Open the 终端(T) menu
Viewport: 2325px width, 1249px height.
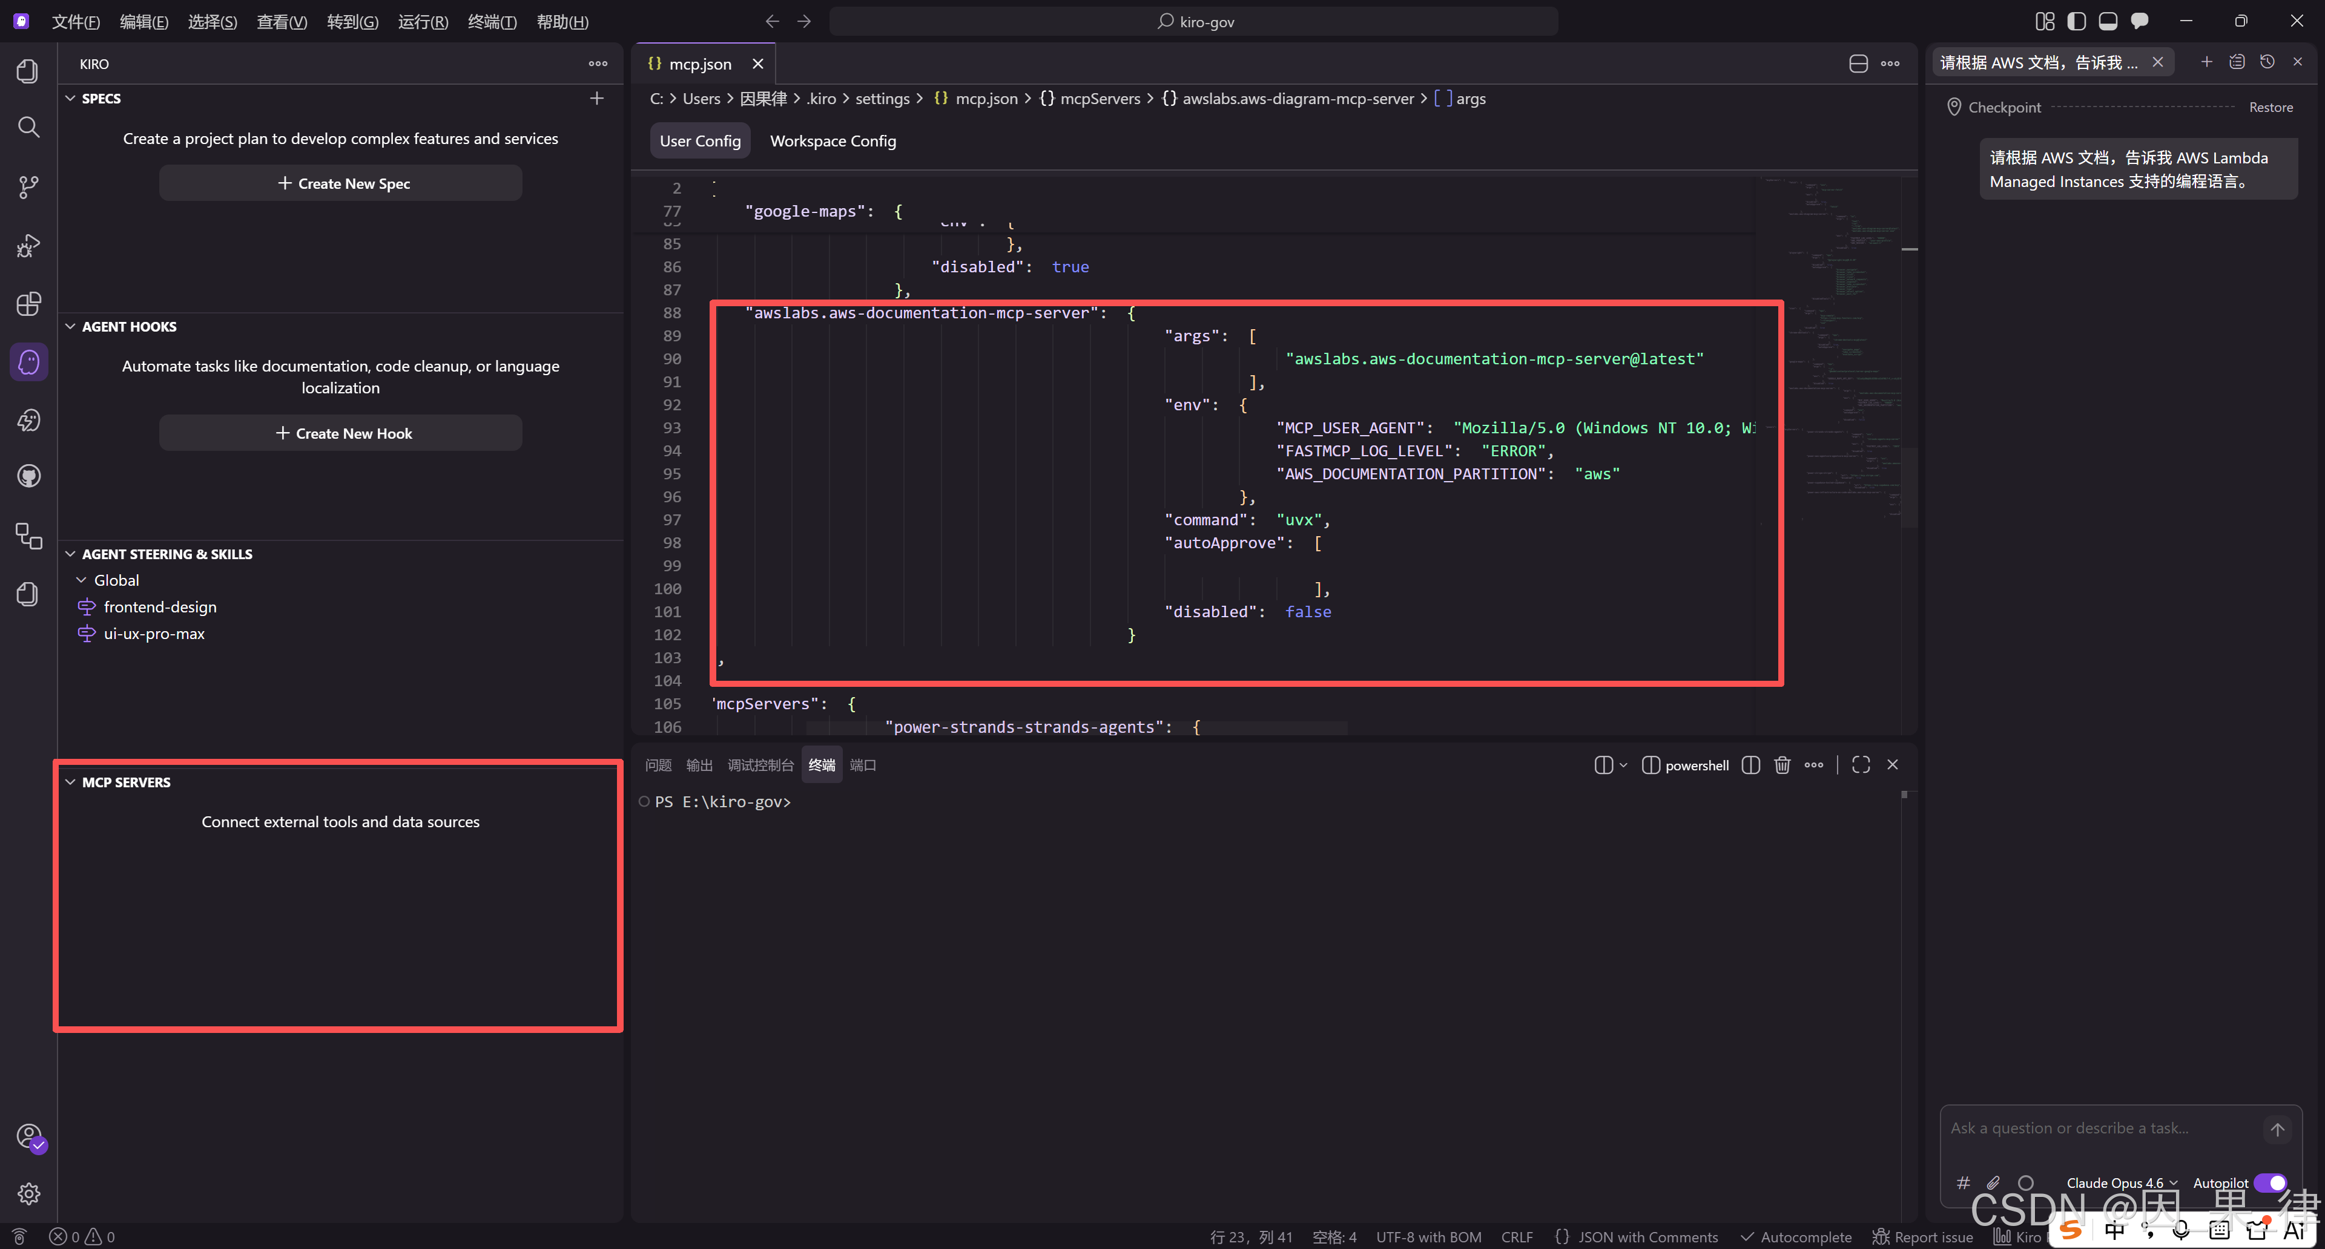coord(492,22)
